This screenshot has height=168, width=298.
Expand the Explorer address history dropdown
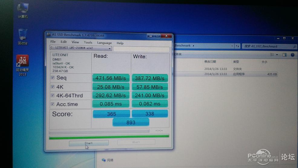[232, 46]
